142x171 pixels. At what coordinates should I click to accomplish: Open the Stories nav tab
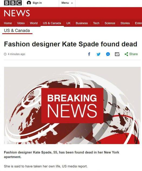pyautogui.click(x=125, y=23)
